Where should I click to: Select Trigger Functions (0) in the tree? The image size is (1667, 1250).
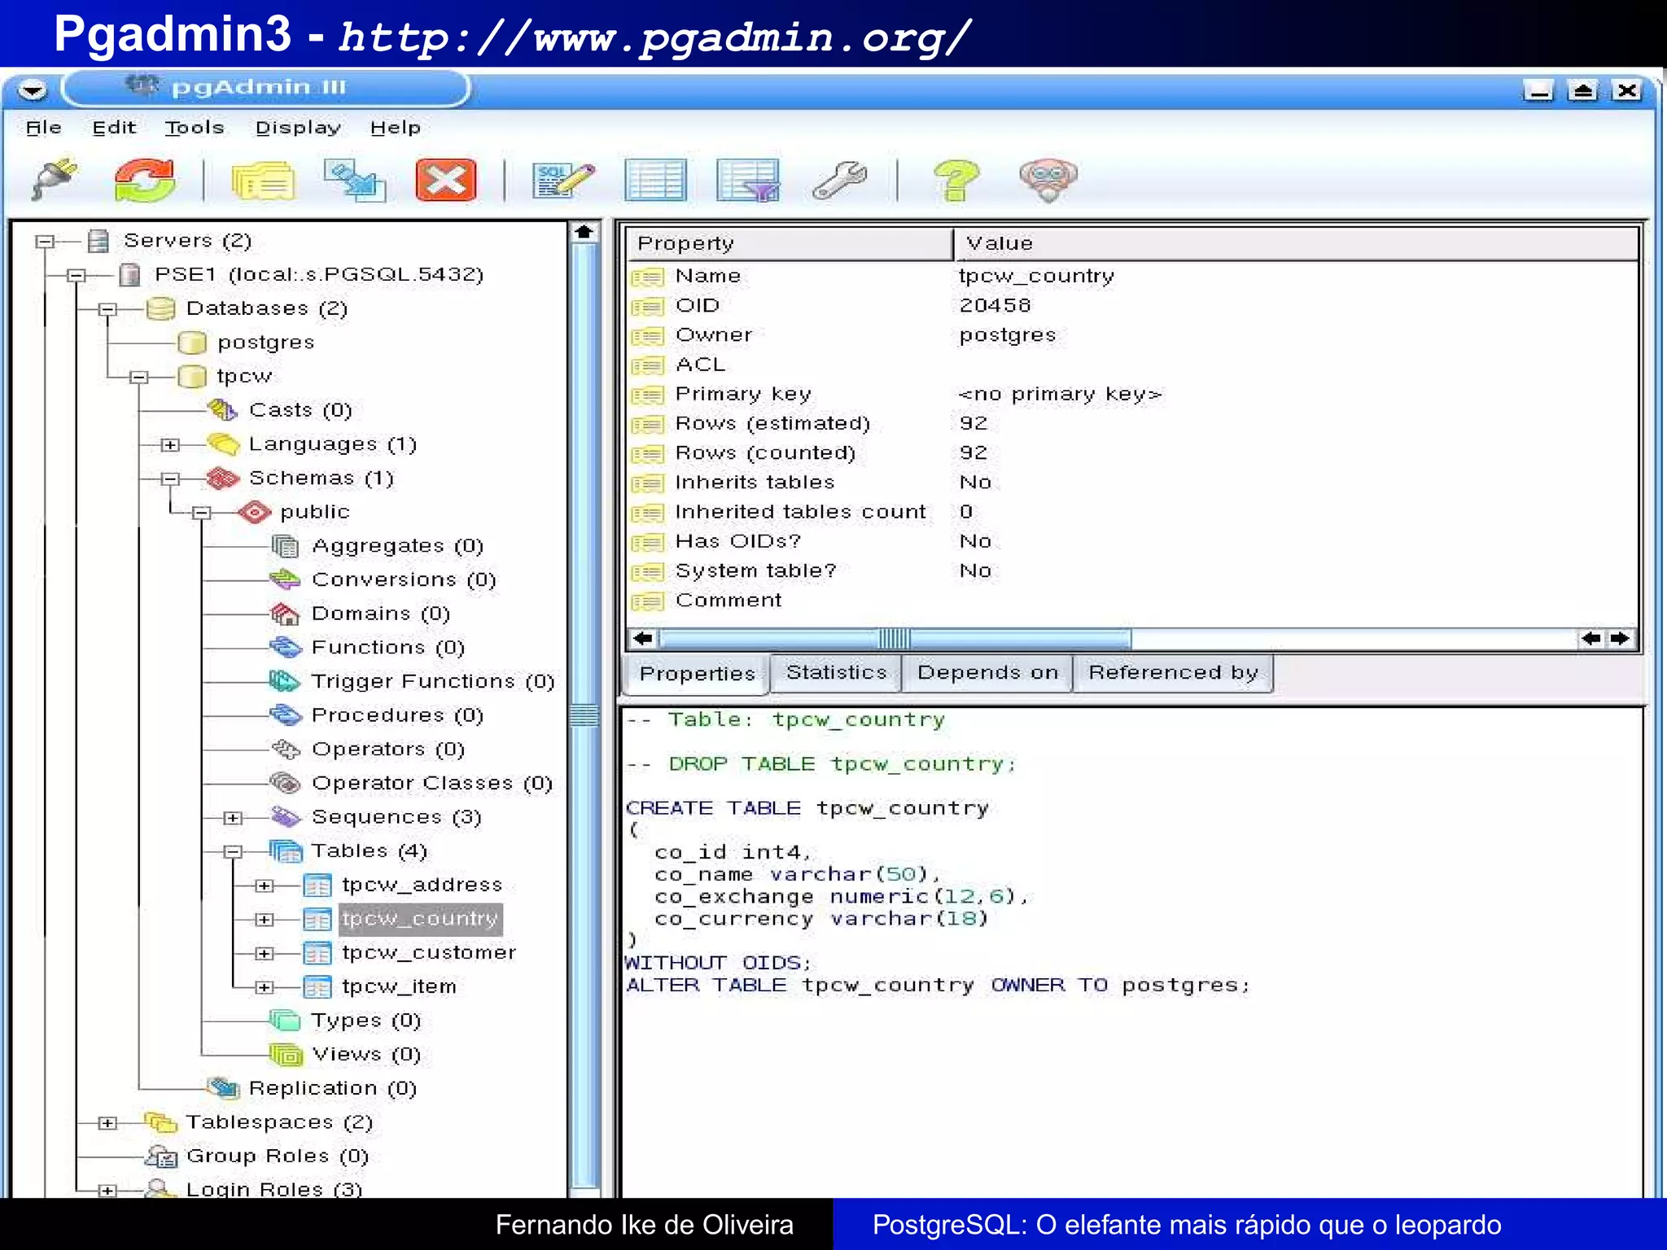point(433,681)
